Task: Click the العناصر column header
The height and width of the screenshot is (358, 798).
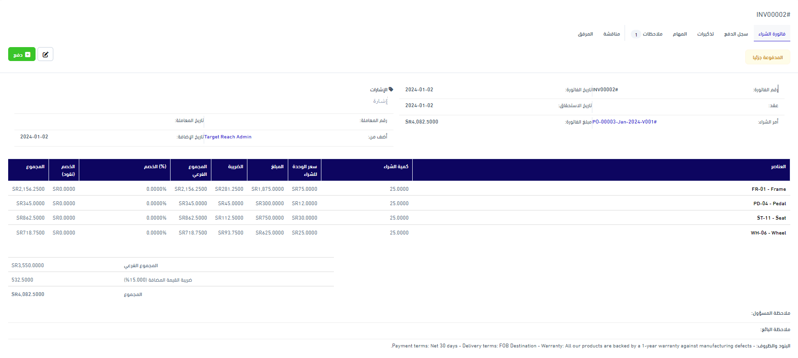Action: [x=778, y=167]
